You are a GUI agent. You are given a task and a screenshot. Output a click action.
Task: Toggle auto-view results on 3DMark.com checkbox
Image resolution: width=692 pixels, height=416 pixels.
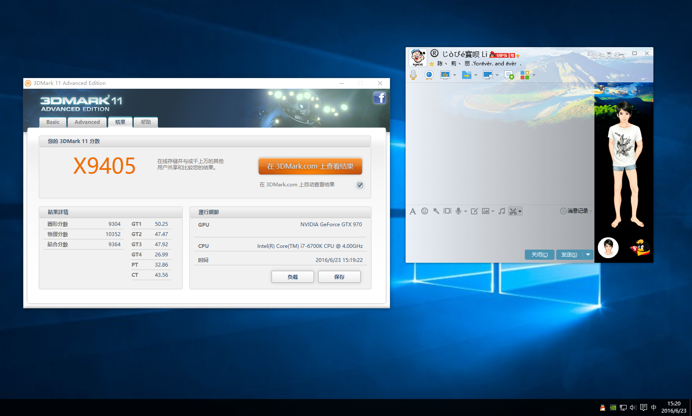tap(360, 185)
